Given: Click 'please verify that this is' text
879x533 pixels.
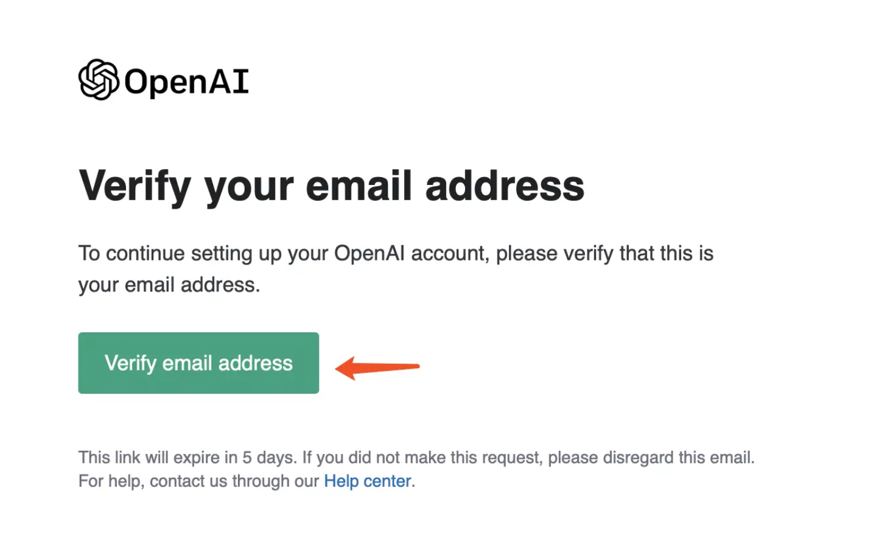Looking at the screenshot, I should (x=604, y=254).
